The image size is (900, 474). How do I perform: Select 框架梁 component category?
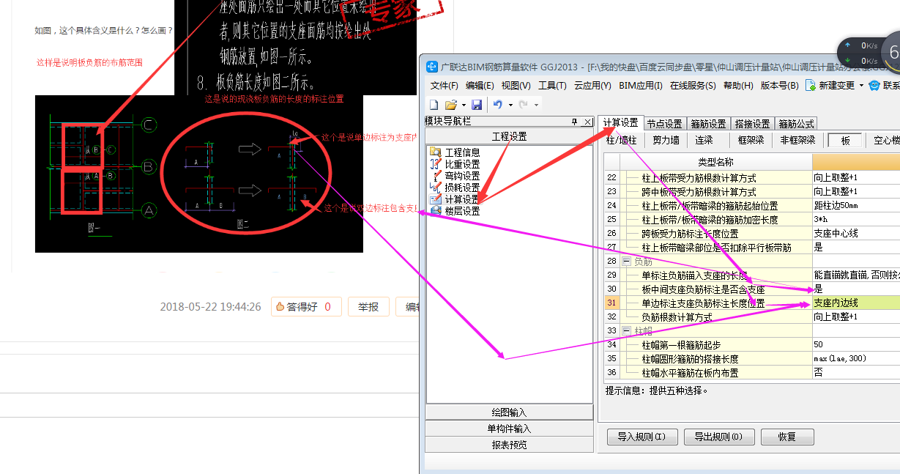click(751, 140)
